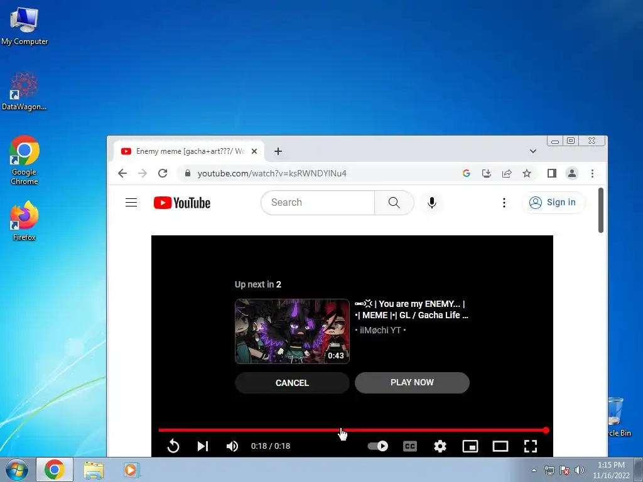The width and height of the screenshot is (643, 482).
Task: View site information lock icon
Action: 187,173
